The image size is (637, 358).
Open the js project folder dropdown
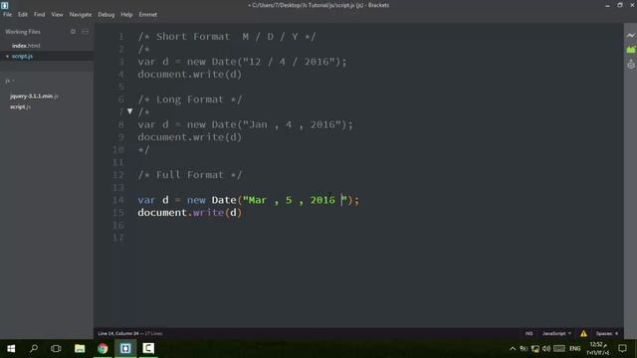pos(10,81)
